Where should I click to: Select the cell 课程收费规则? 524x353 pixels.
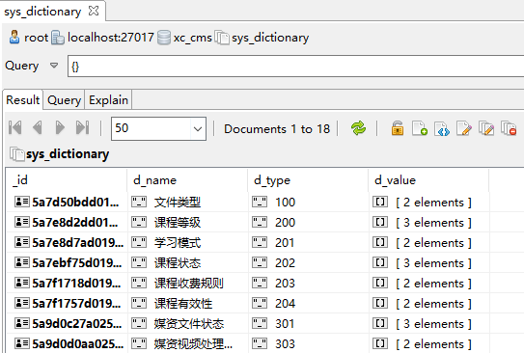click(x=188, y=283)
